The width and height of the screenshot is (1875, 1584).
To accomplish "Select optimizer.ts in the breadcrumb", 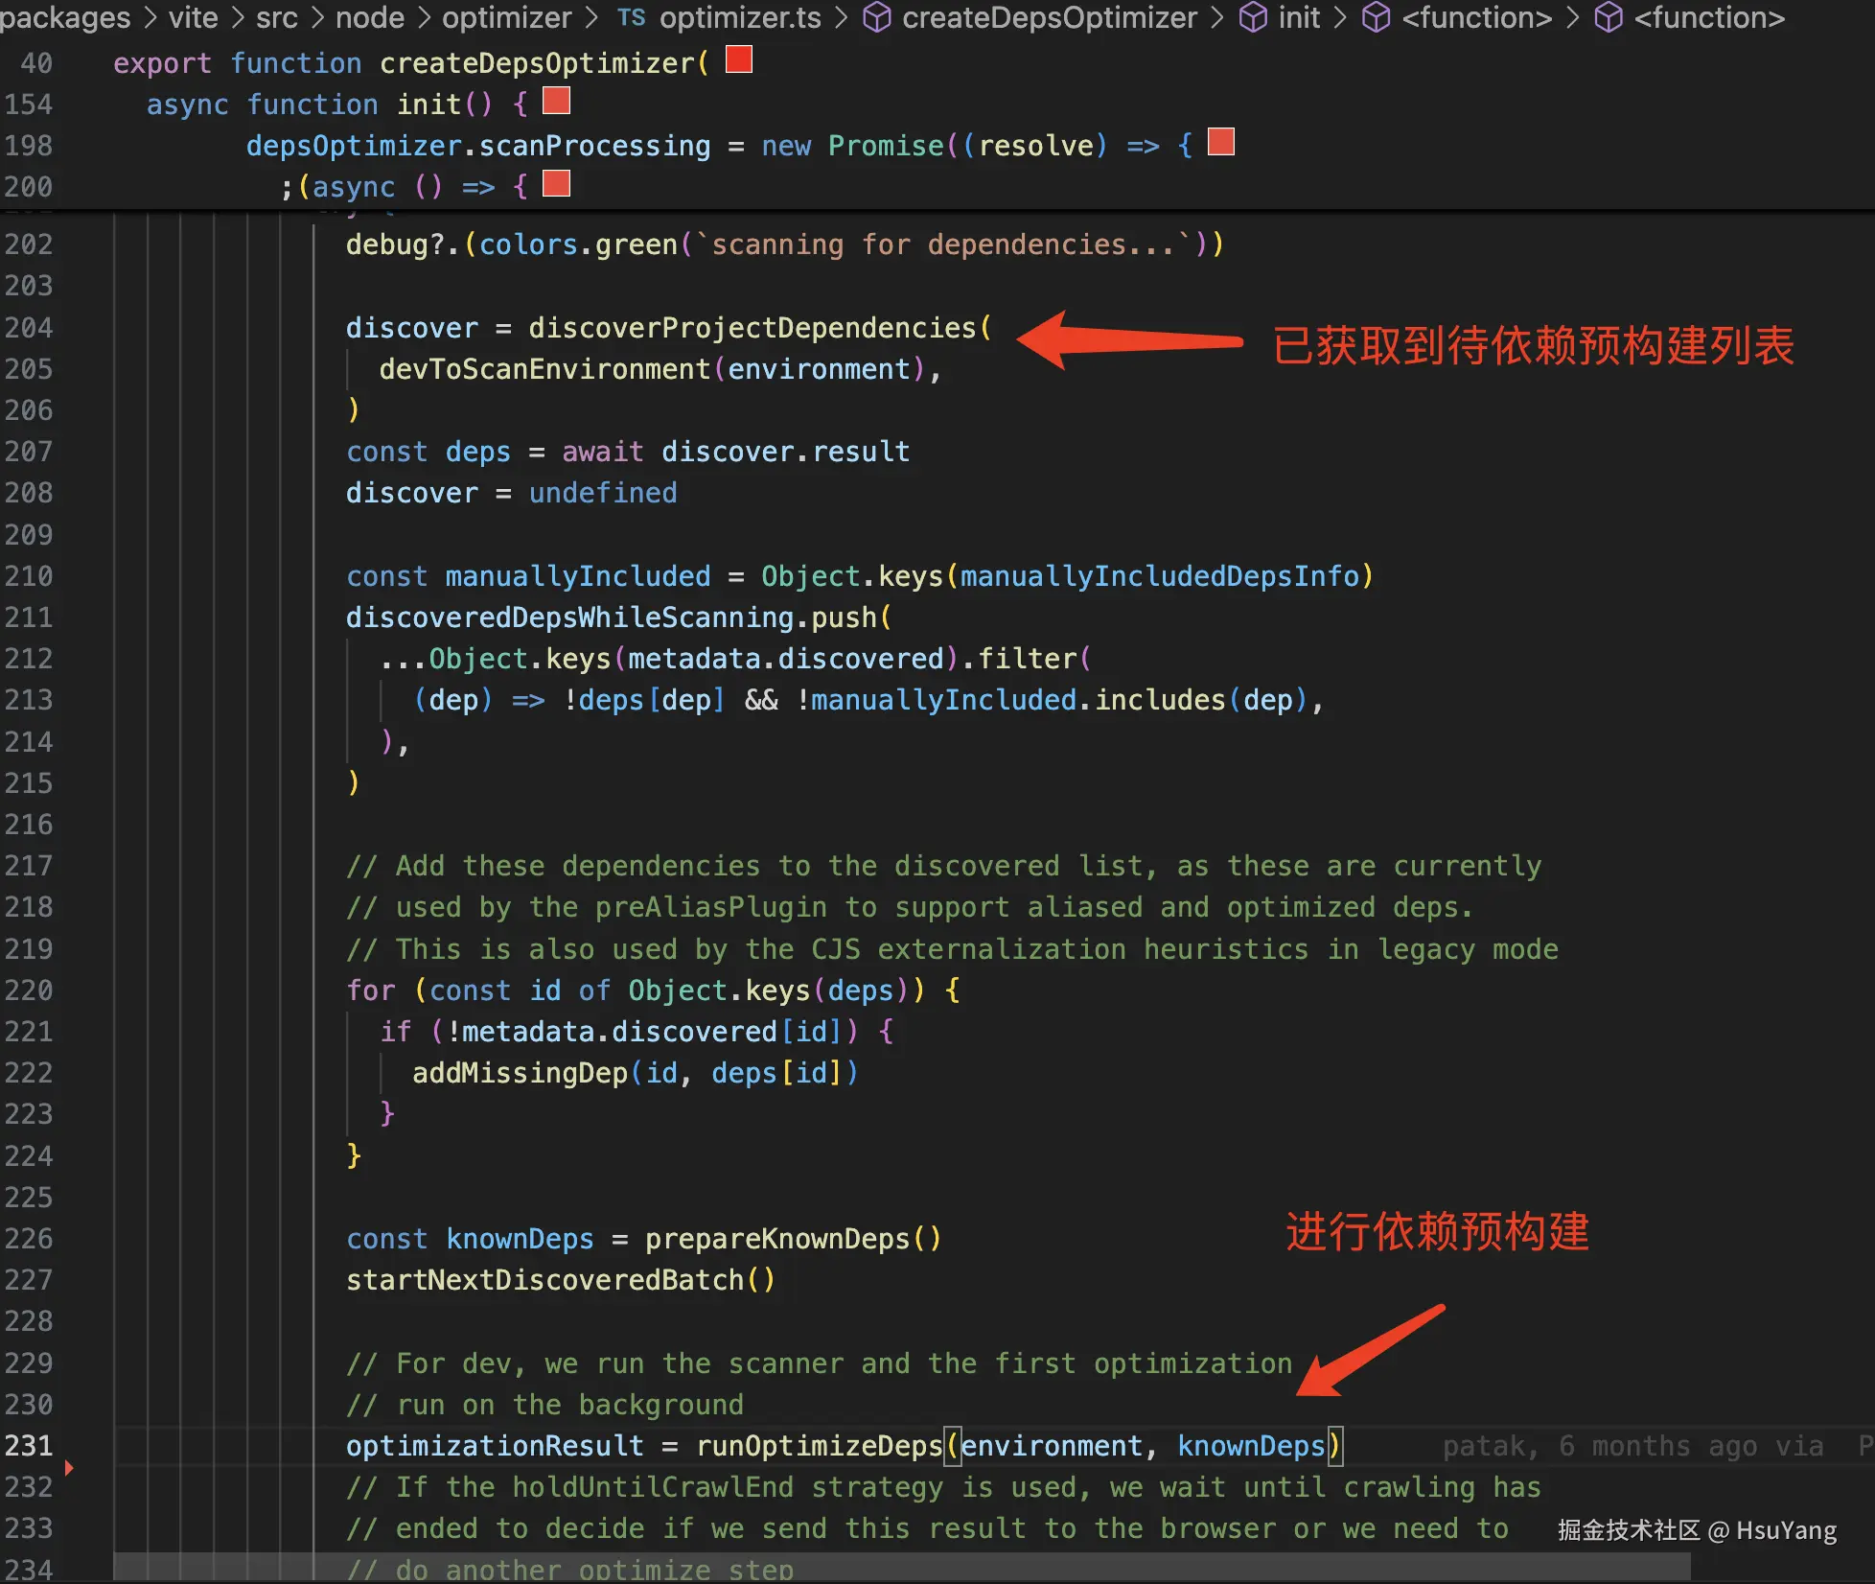I will tap(740, 17).
